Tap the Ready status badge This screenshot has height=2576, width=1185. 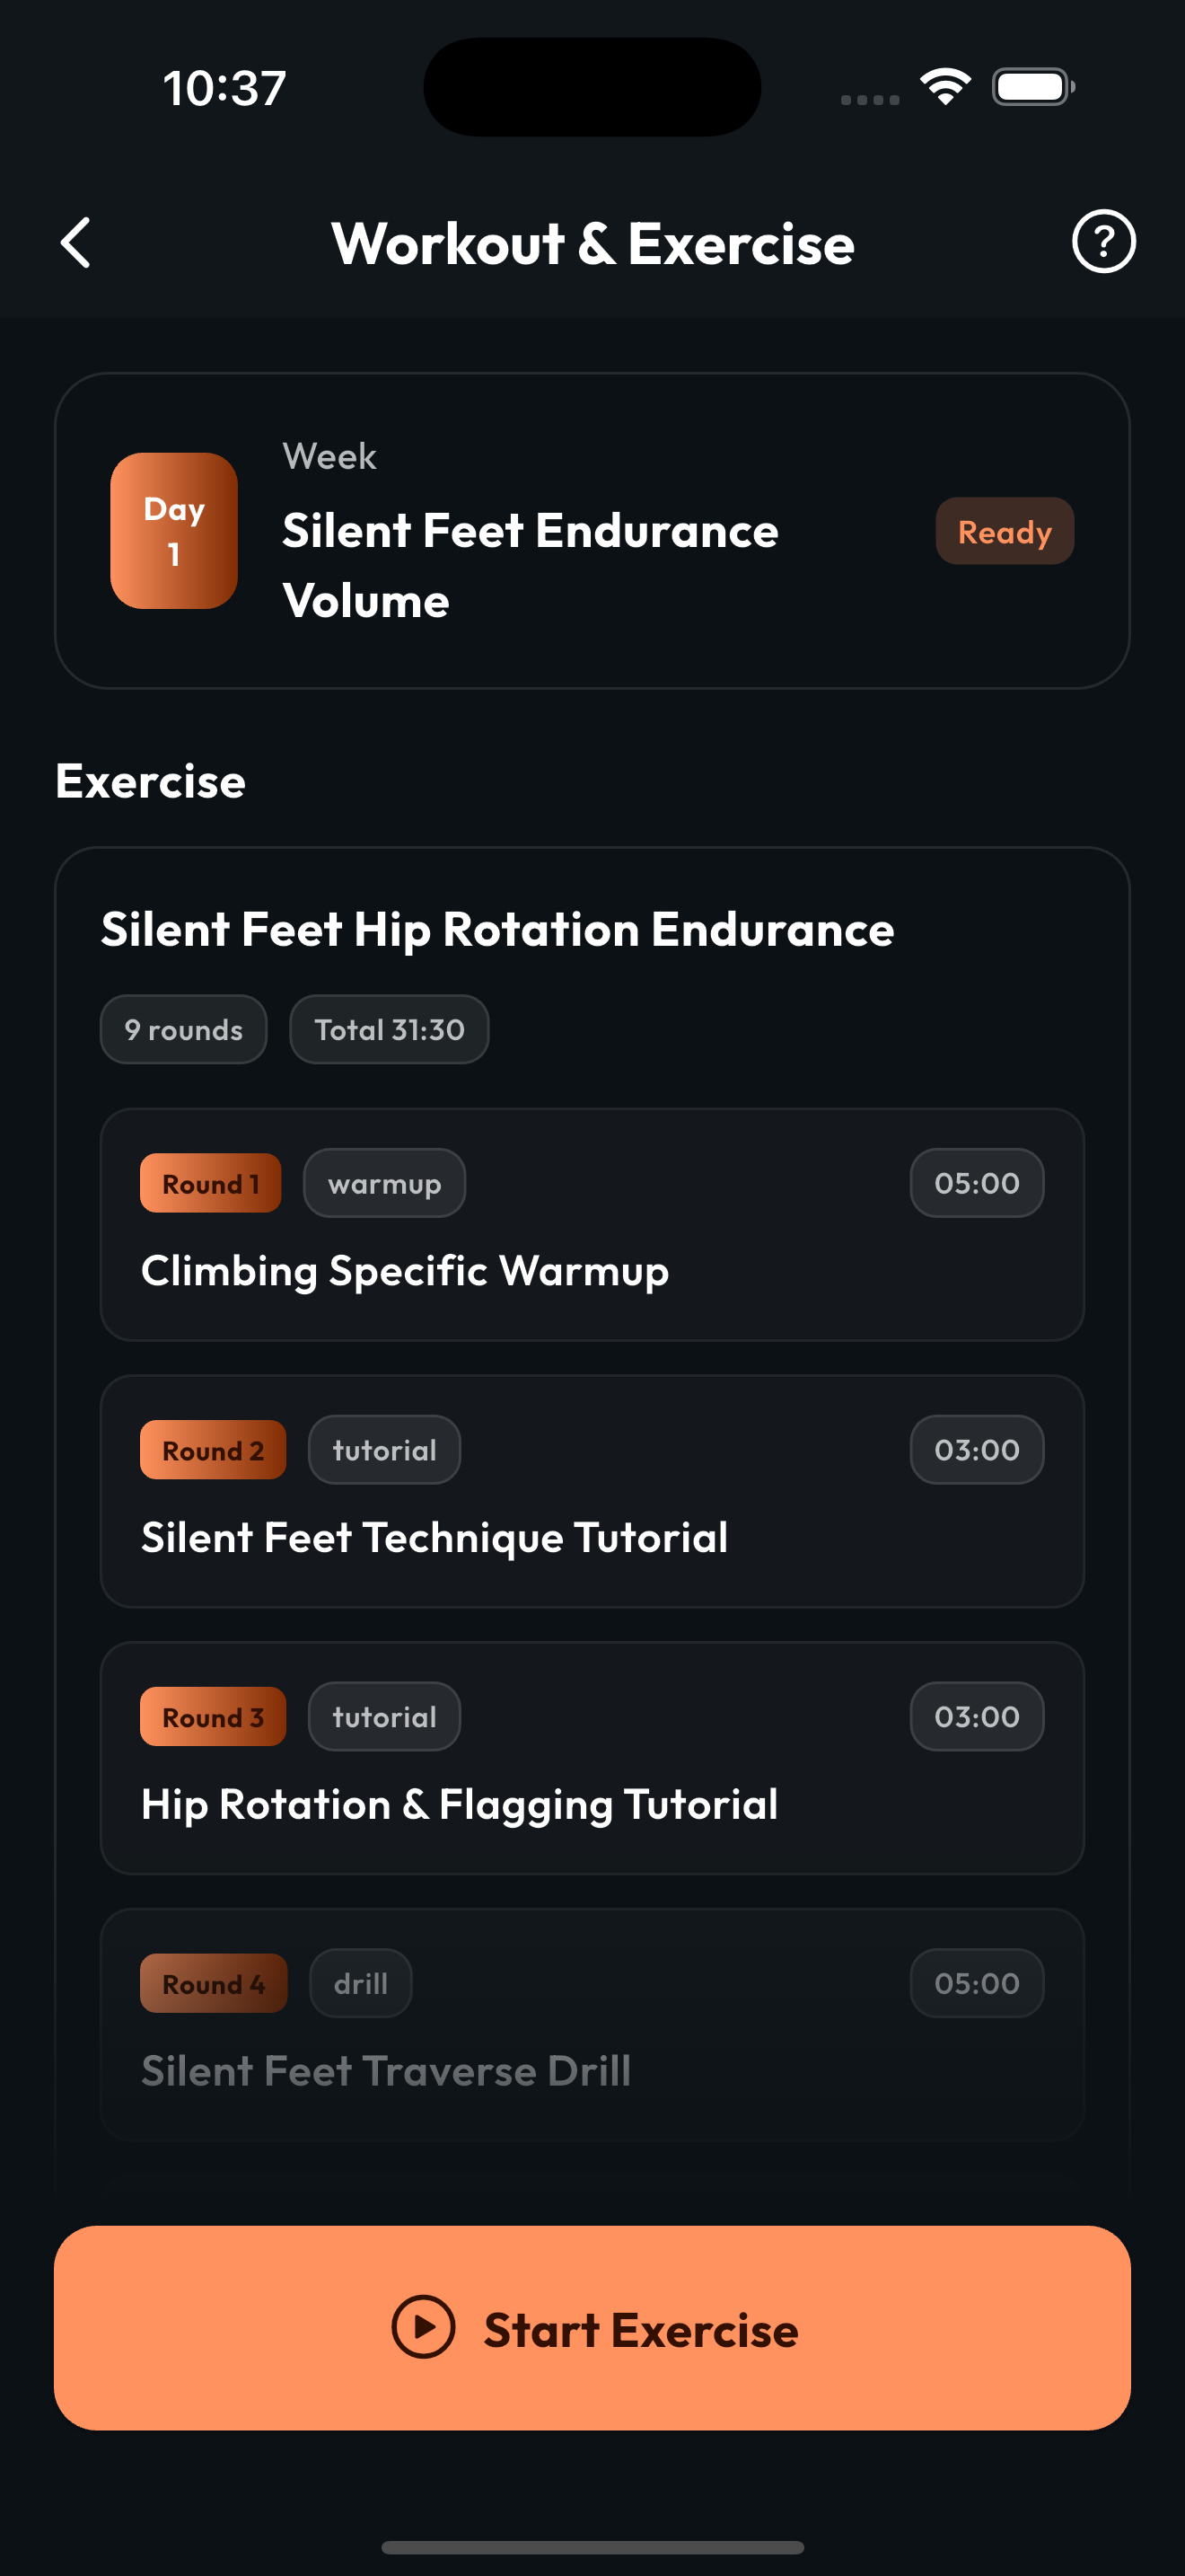(x=1005, y=531)
